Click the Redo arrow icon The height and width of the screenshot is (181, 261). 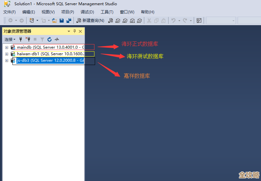point(185,20)
